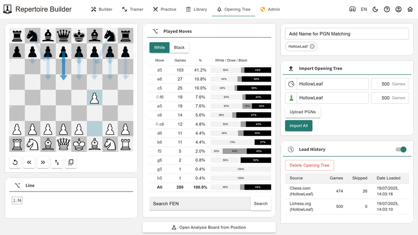418x235 pixels.
Task: Switch to dark mode with moon icon
Action: click(x=375, y=9)
